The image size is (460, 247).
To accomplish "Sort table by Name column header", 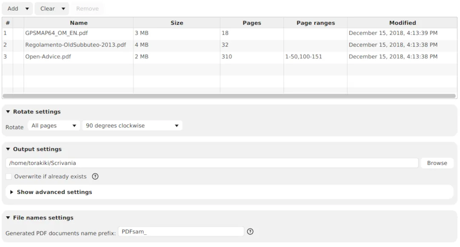I will (x=78, y=23).
